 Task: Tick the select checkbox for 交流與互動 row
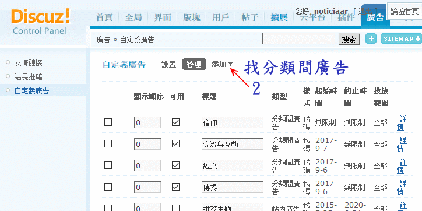click(x=108, y=144)
